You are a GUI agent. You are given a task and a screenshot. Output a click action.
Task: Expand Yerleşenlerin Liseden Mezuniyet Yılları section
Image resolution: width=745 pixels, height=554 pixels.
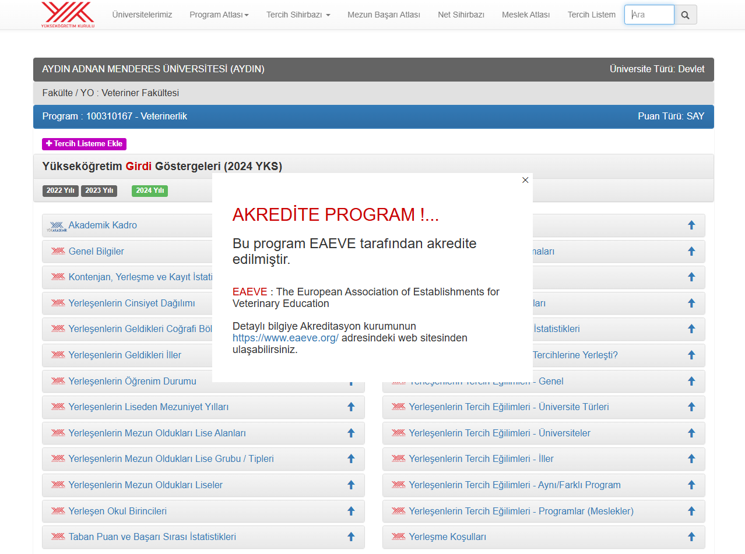(148, 407)
